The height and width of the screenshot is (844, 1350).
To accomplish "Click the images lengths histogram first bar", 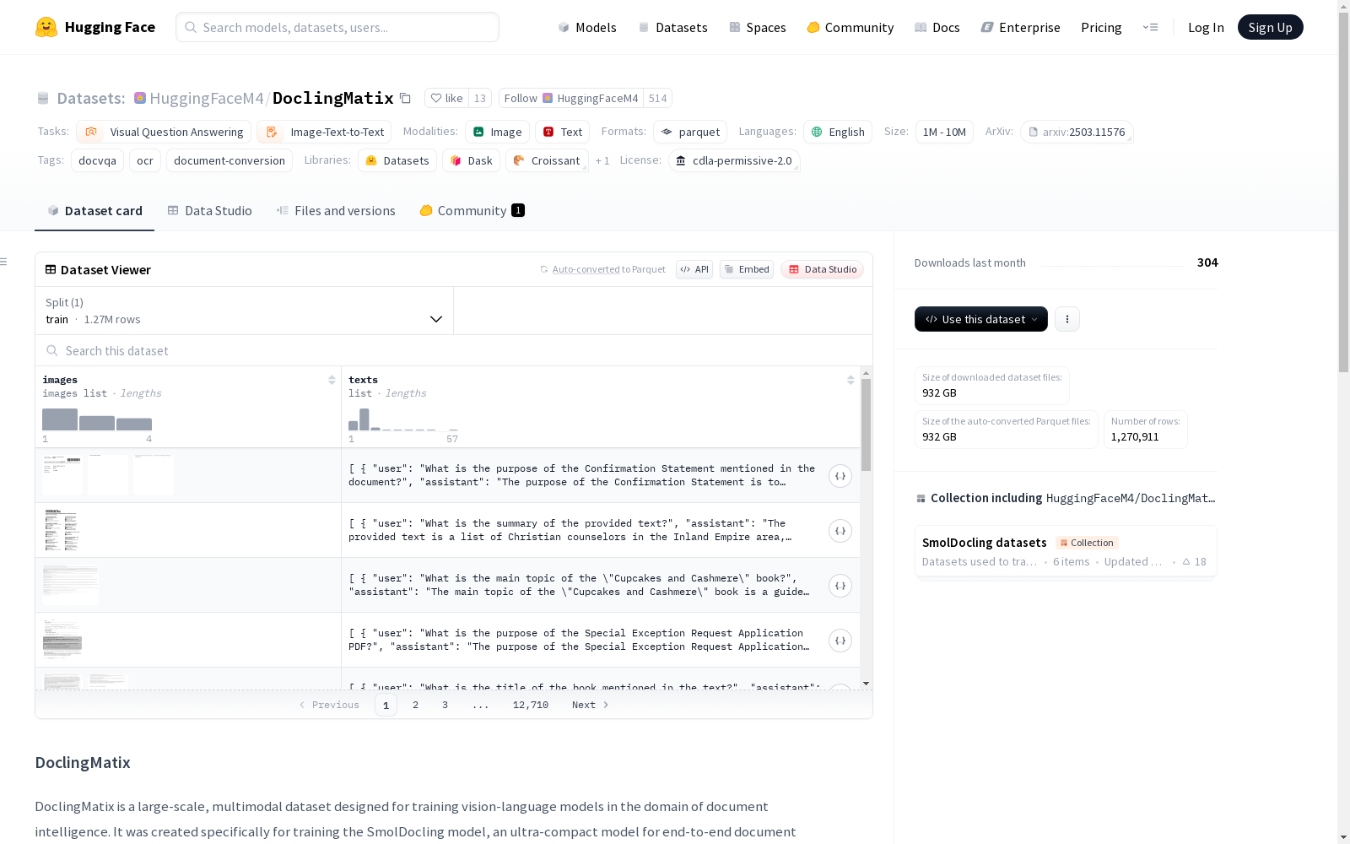I will [60, 419].
